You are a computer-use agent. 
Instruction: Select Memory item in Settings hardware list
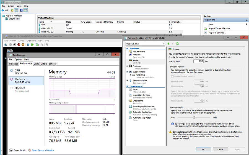click(x=136, y=60)
